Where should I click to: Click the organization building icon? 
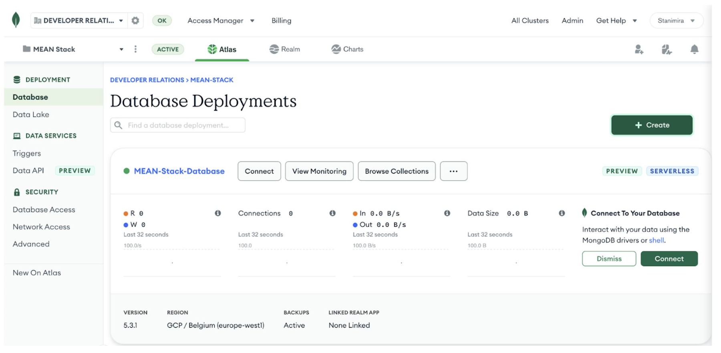[x=38, y=20]
